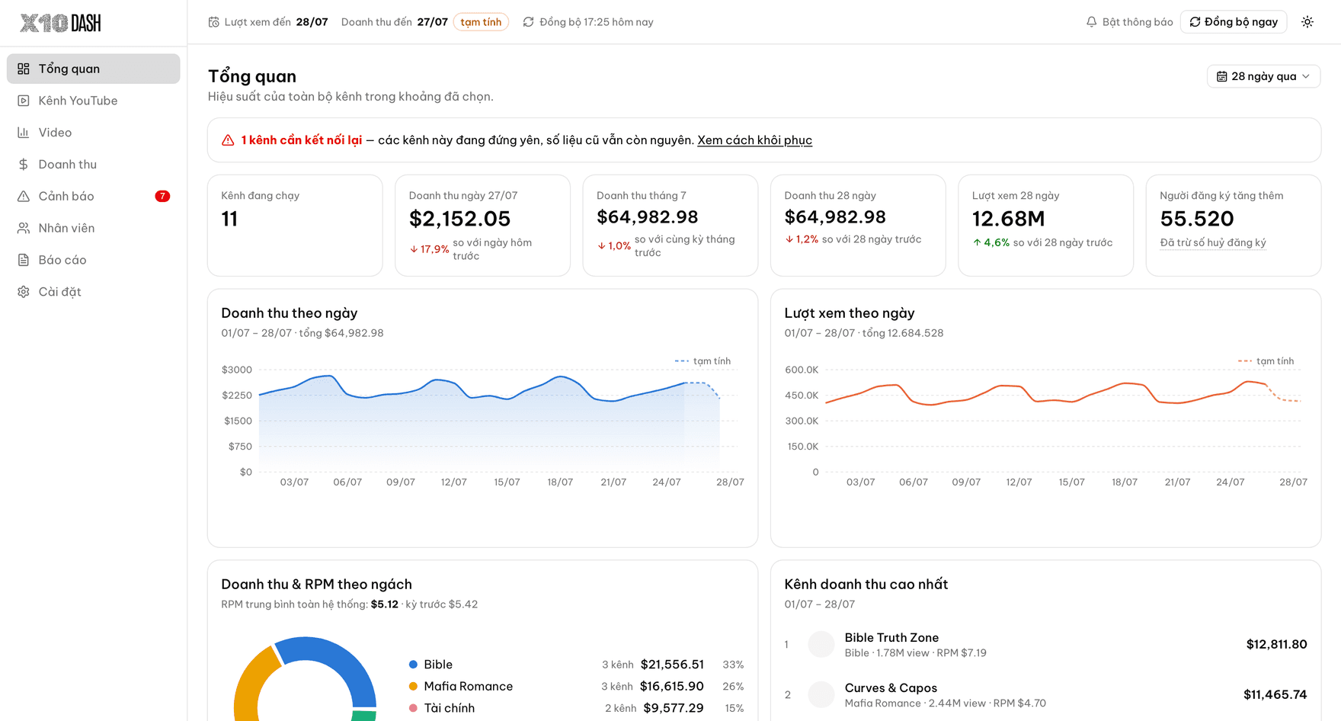
Task: Click the tạm tính legend in the revenue chart
Action: [703, 361]
